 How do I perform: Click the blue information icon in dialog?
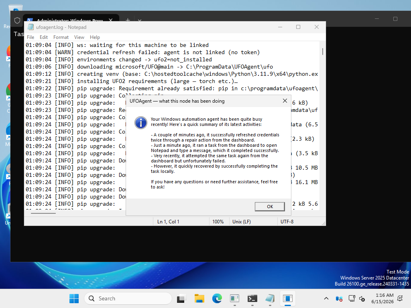[x=141, y=123]
